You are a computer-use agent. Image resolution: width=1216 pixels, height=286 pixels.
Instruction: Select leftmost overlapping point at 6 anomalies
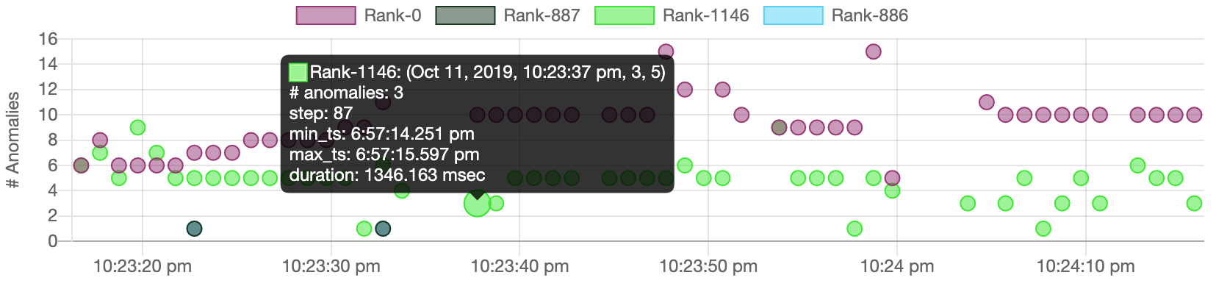click(x=81, y=165)
